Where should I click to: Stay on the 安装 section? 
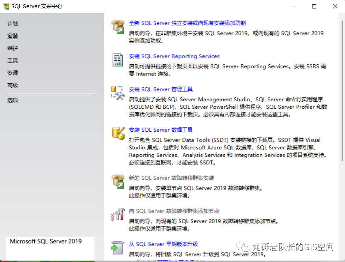pyautogui.click(x=12, y=36)
